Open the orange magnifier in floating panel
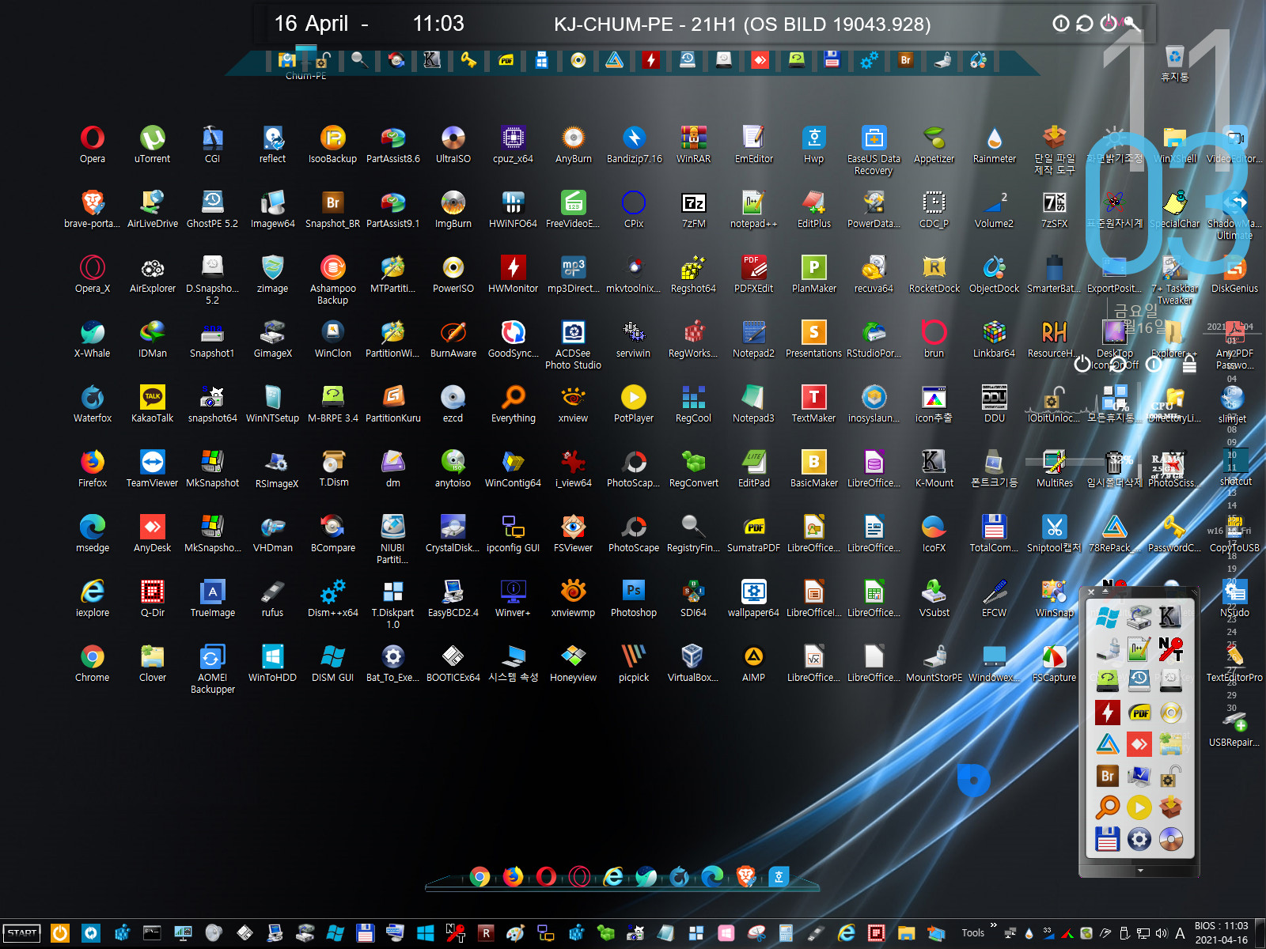Viewport: 1266px width, 949px height. point(1108,807)
